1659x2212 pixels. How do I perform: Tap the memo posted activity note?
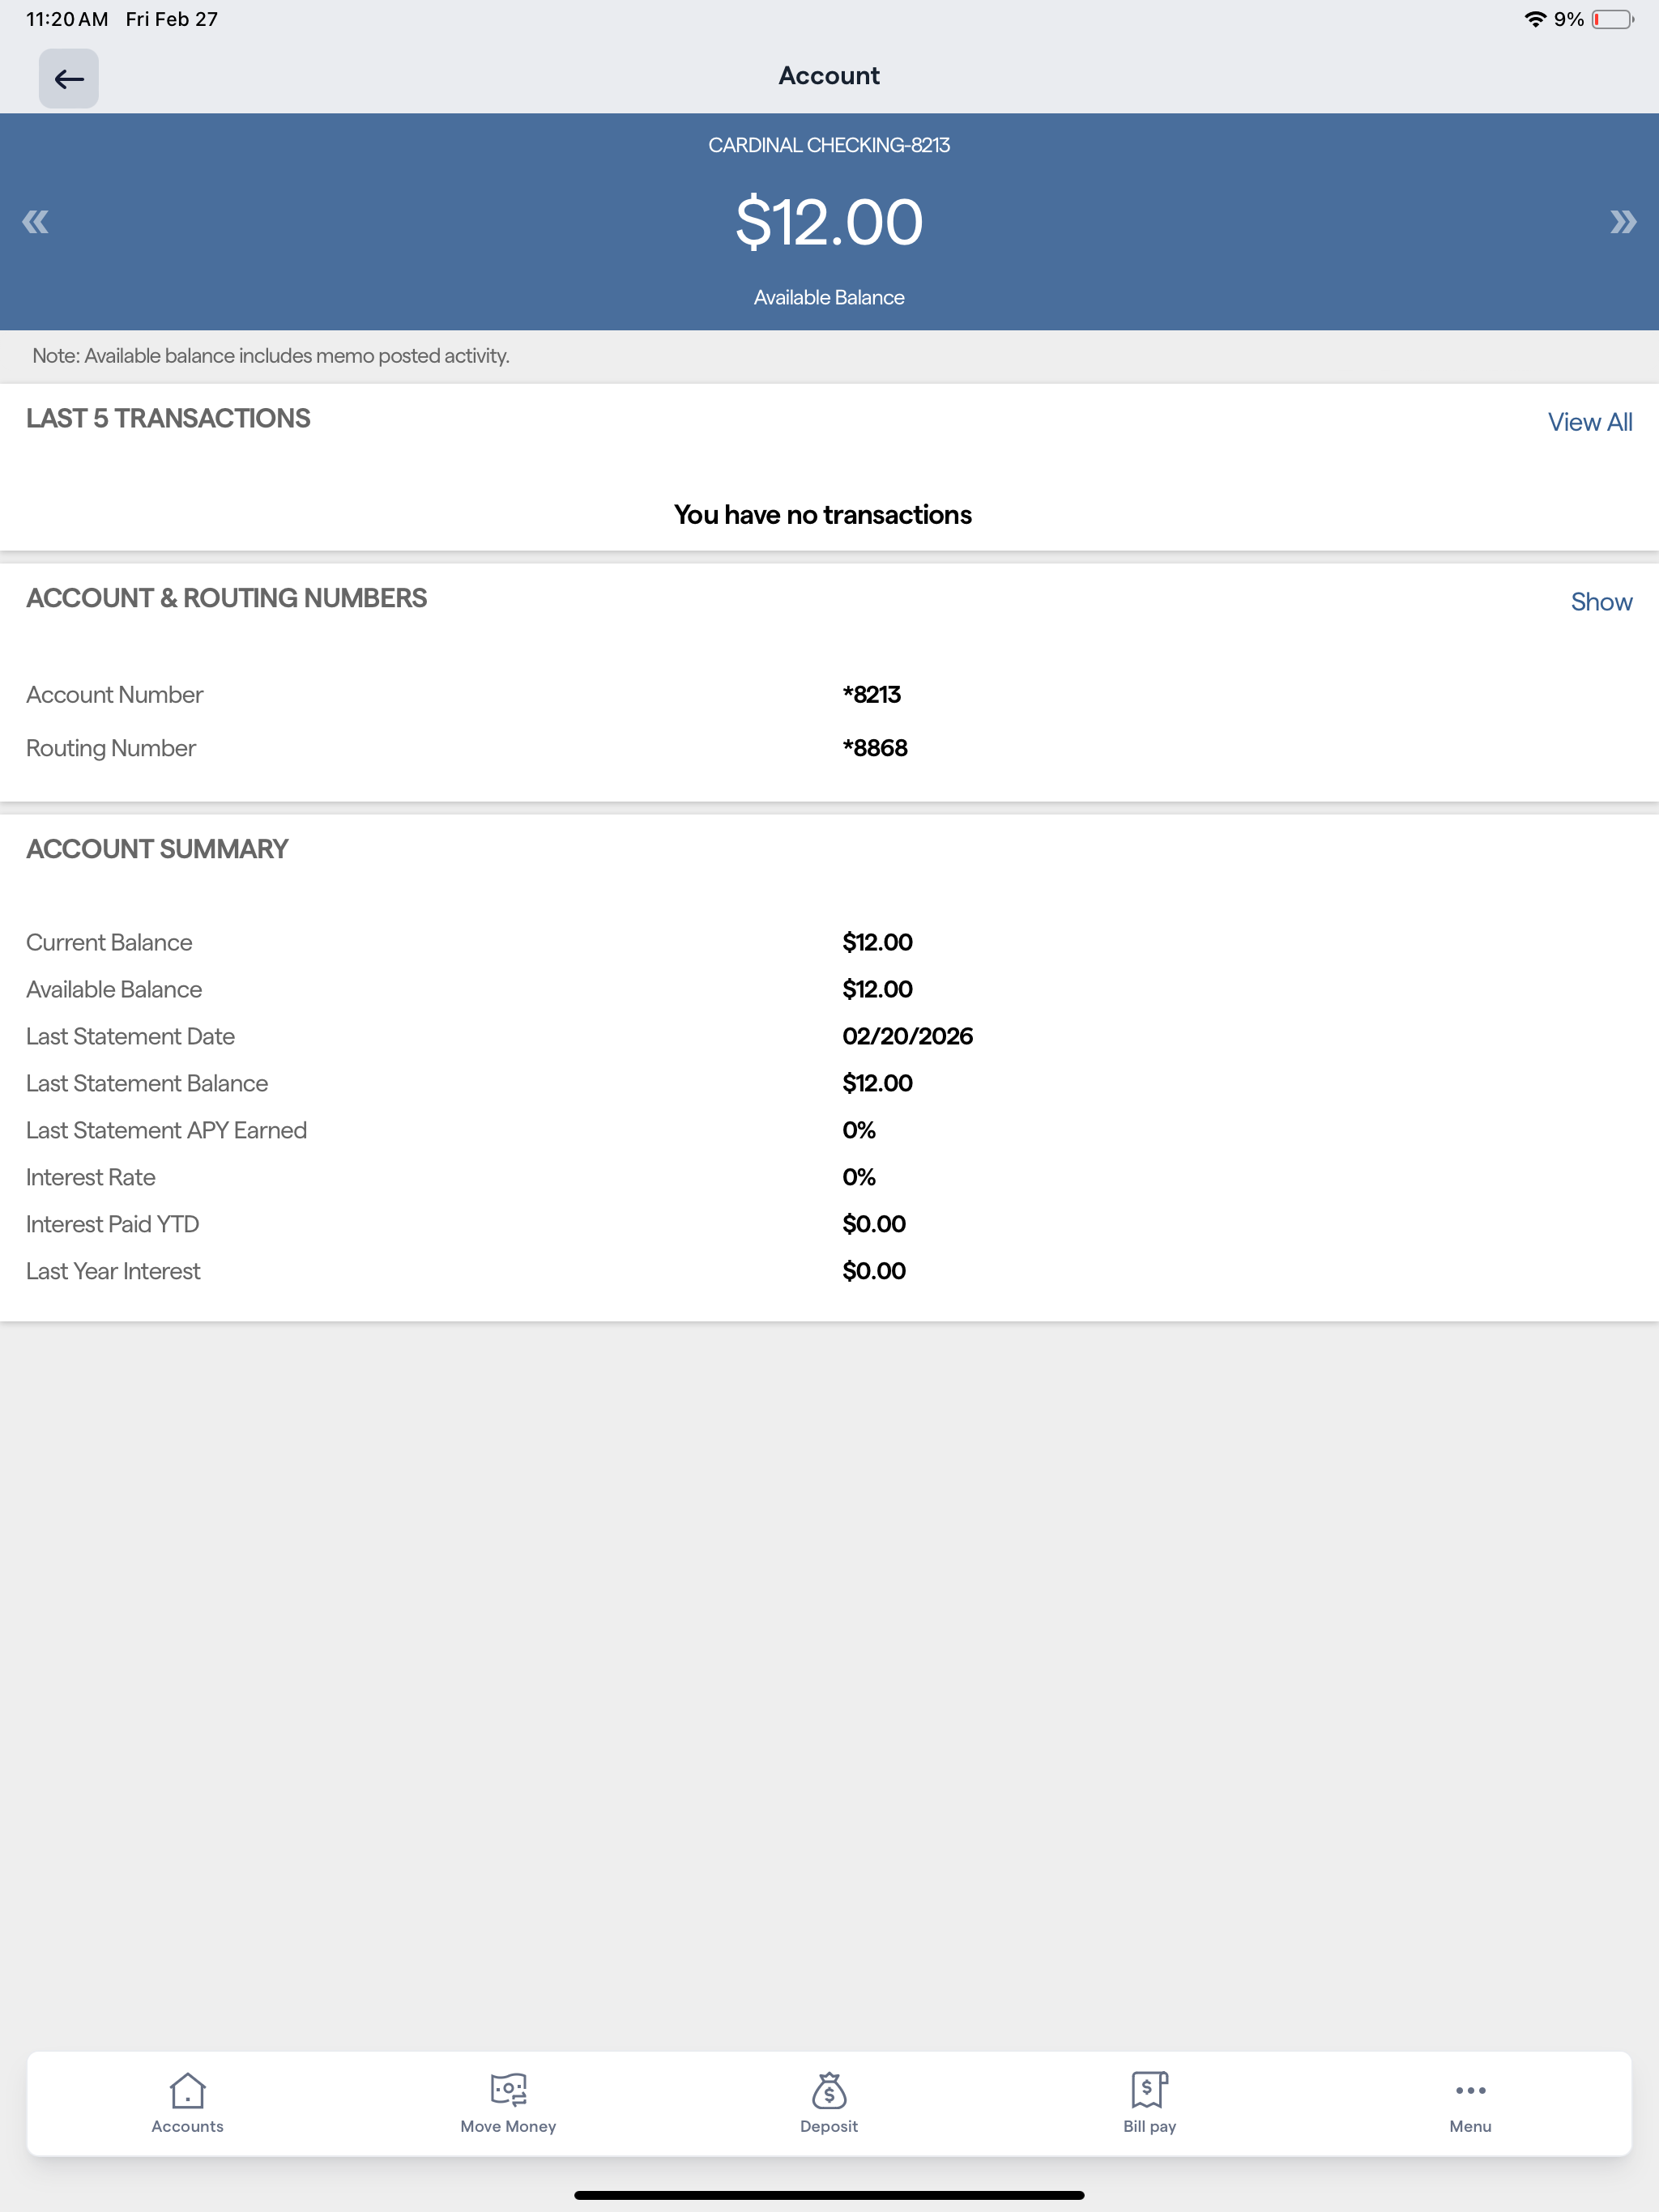click(271, 356)
